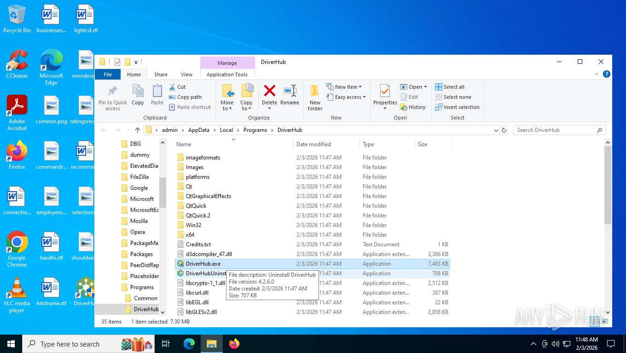Expand the New item dropdown

(x=344, y=87)
